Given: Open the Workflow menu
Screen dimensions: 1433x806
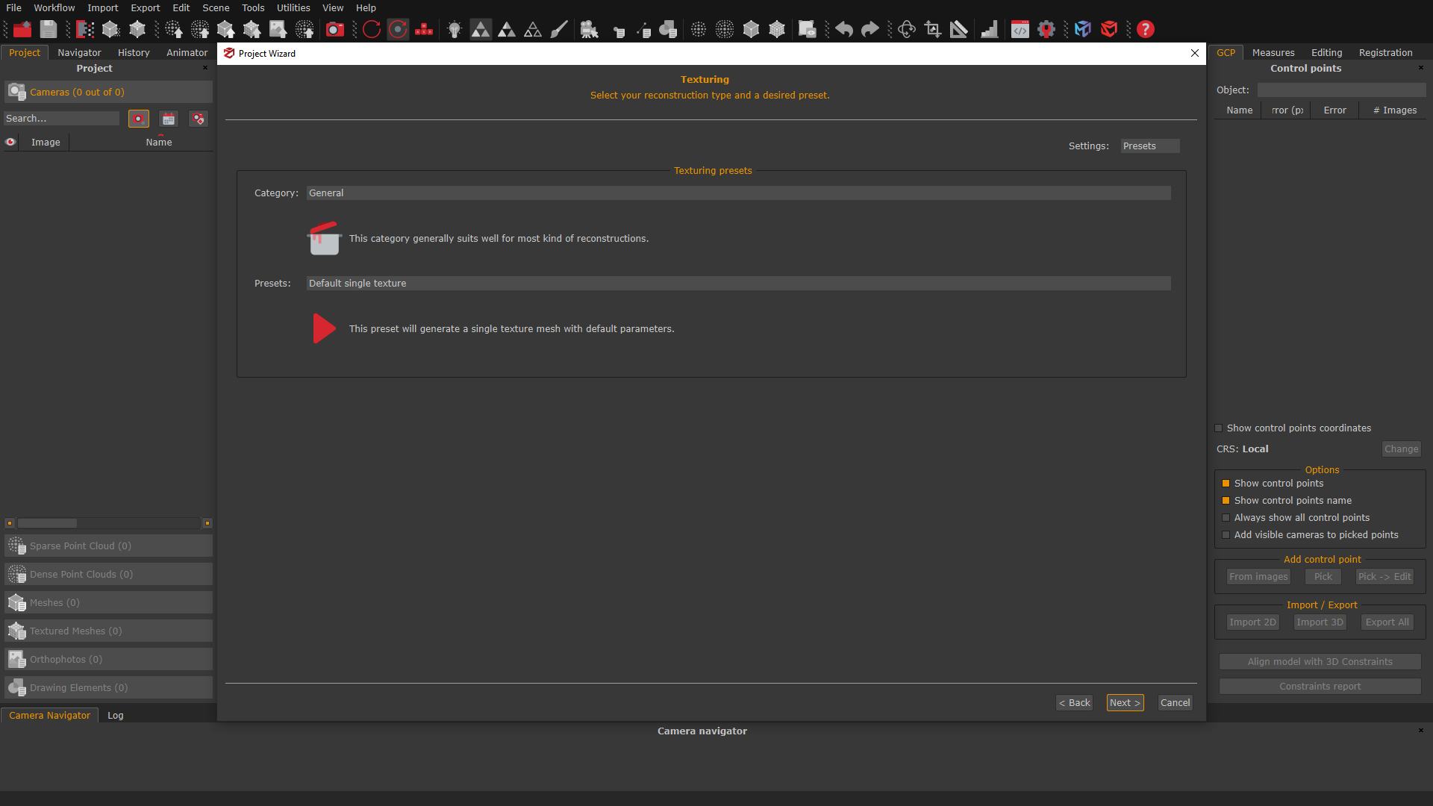Looking at the screenshot, I should [x=54, y=7].
